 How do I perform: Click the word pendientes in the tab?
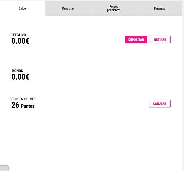coord(114,10)
